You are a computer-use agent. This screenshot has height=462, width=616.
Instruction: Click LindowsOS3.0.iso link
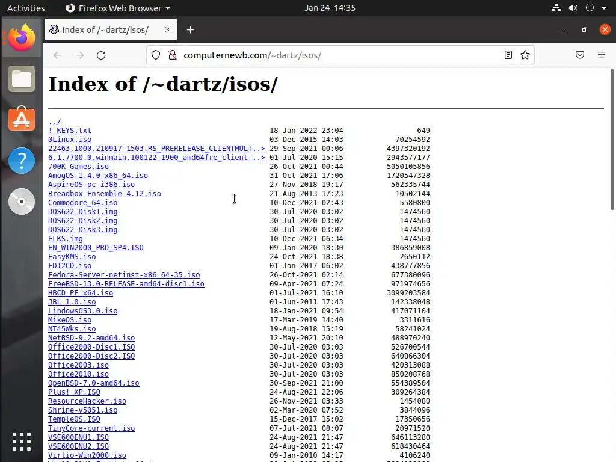click(82, 311)
